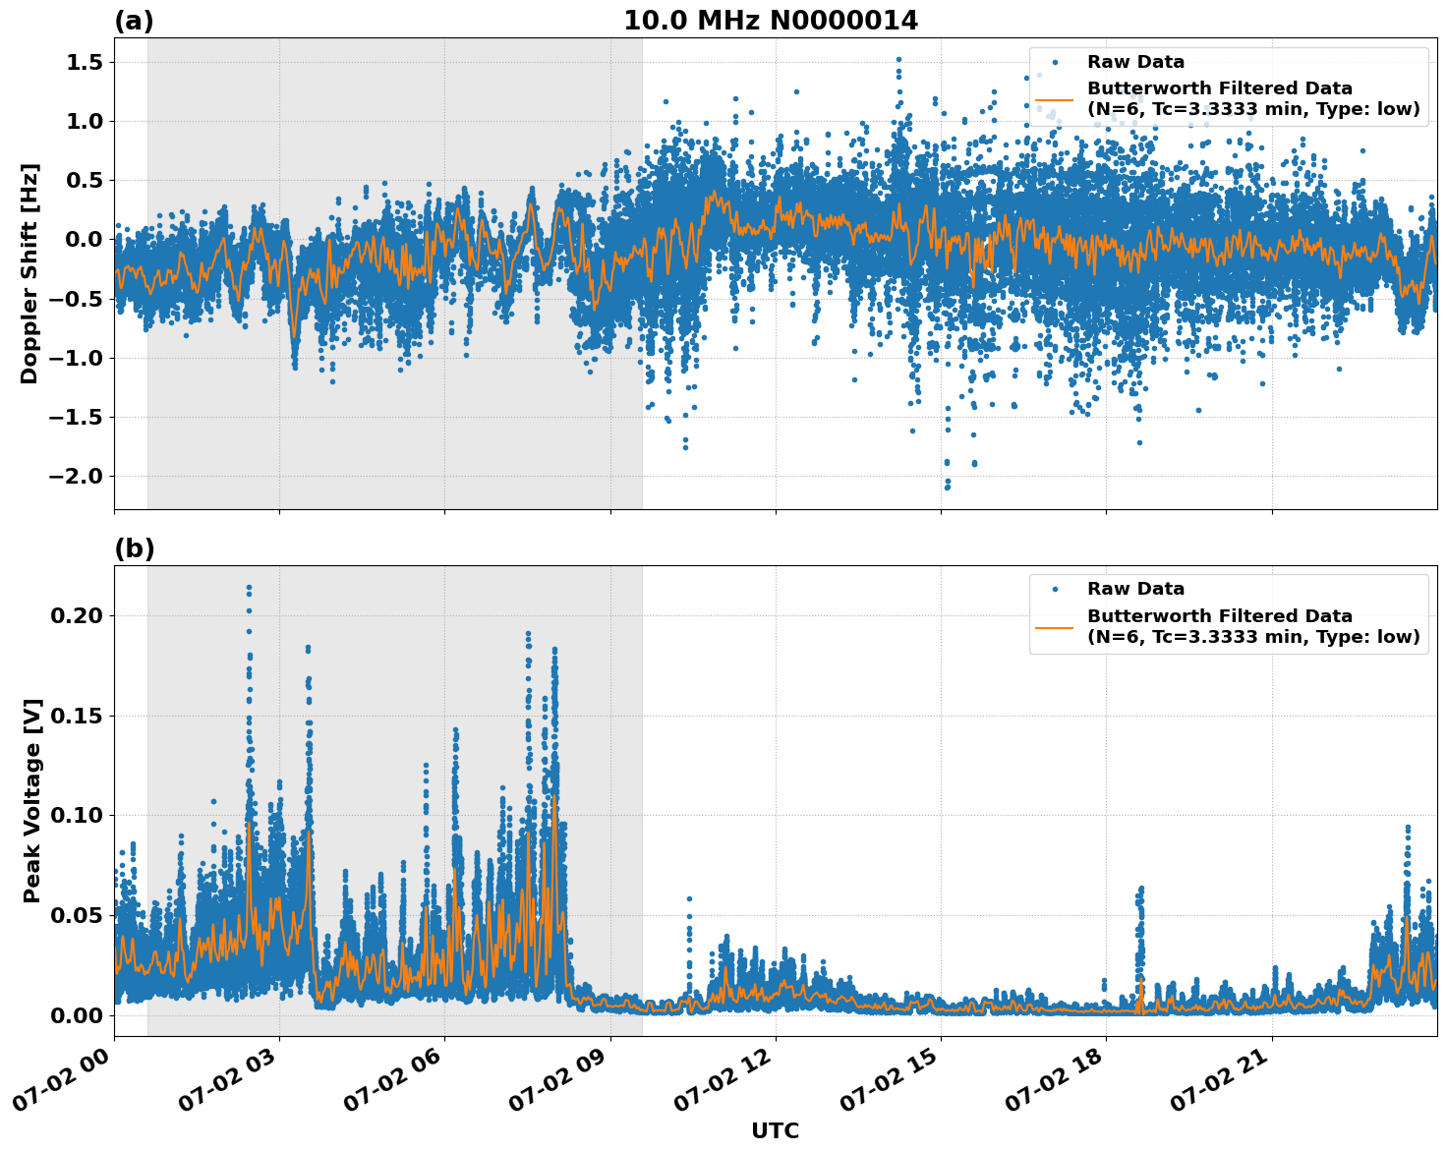Click the '−0.5' Doppler y-axis tick label
The image size is (1447, 1152).
coord(77,299)
